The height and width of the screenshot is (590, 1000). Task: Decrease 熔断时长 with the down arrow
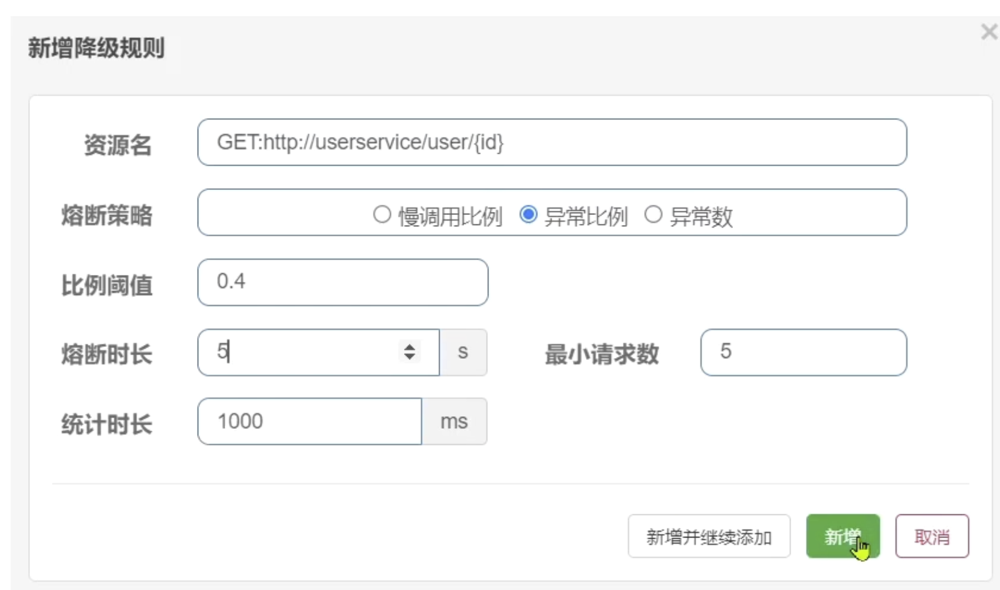tap(410, 357)
